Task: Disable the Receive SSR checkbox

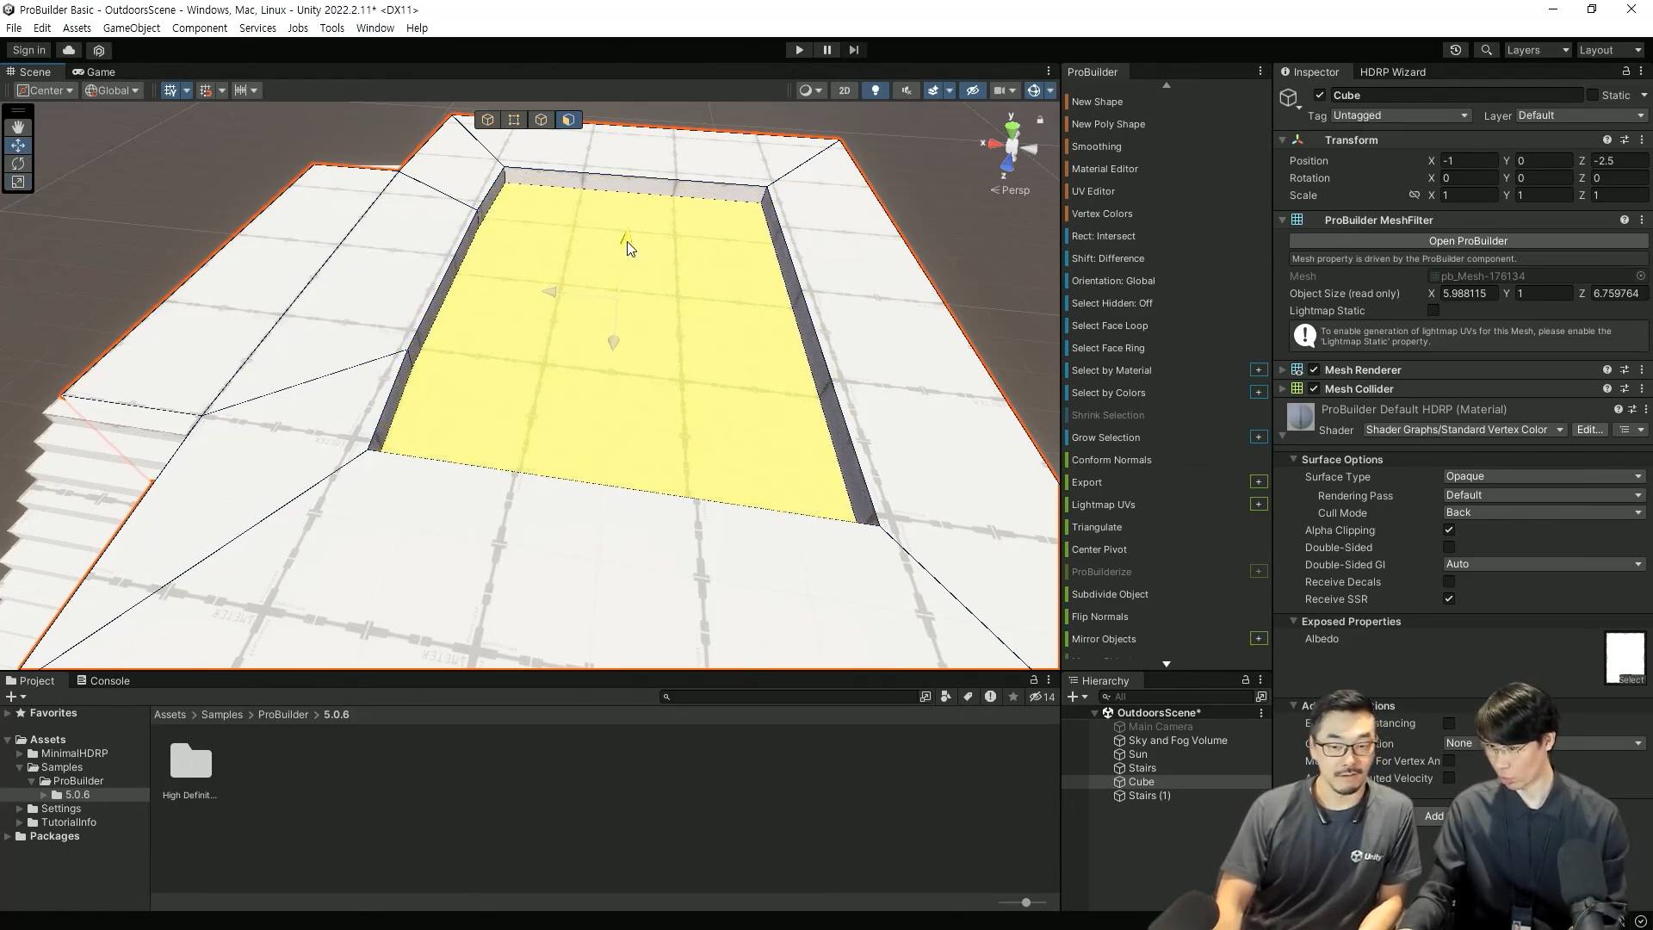Action: click(1449, 599)
